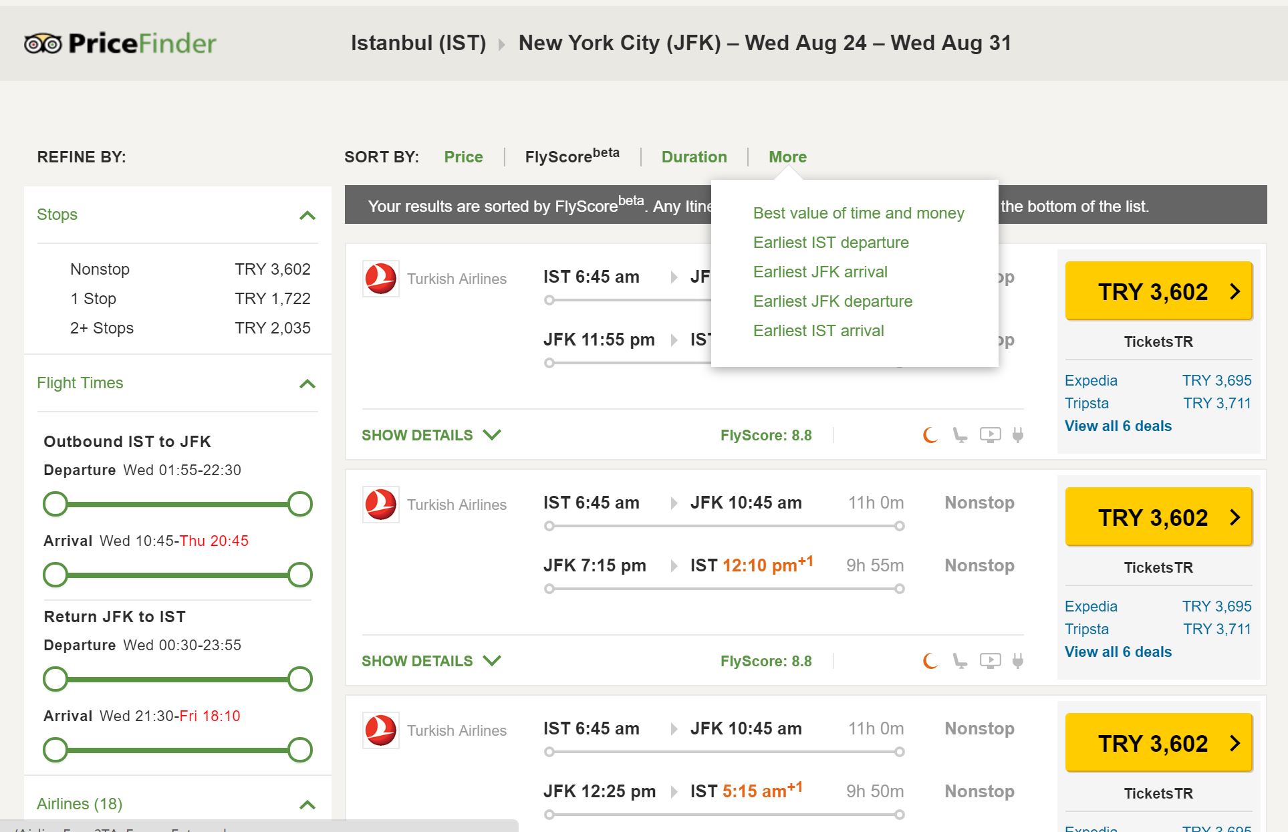Click outbound departure slider left handle
Image resolution: width=1288 pixels, height=832 pixels.
tap(55, 504)
